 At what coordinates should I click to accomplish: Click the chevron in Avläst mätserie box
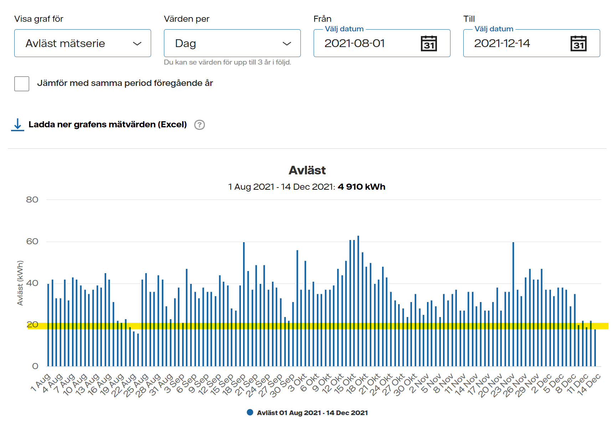click(137, 44)
